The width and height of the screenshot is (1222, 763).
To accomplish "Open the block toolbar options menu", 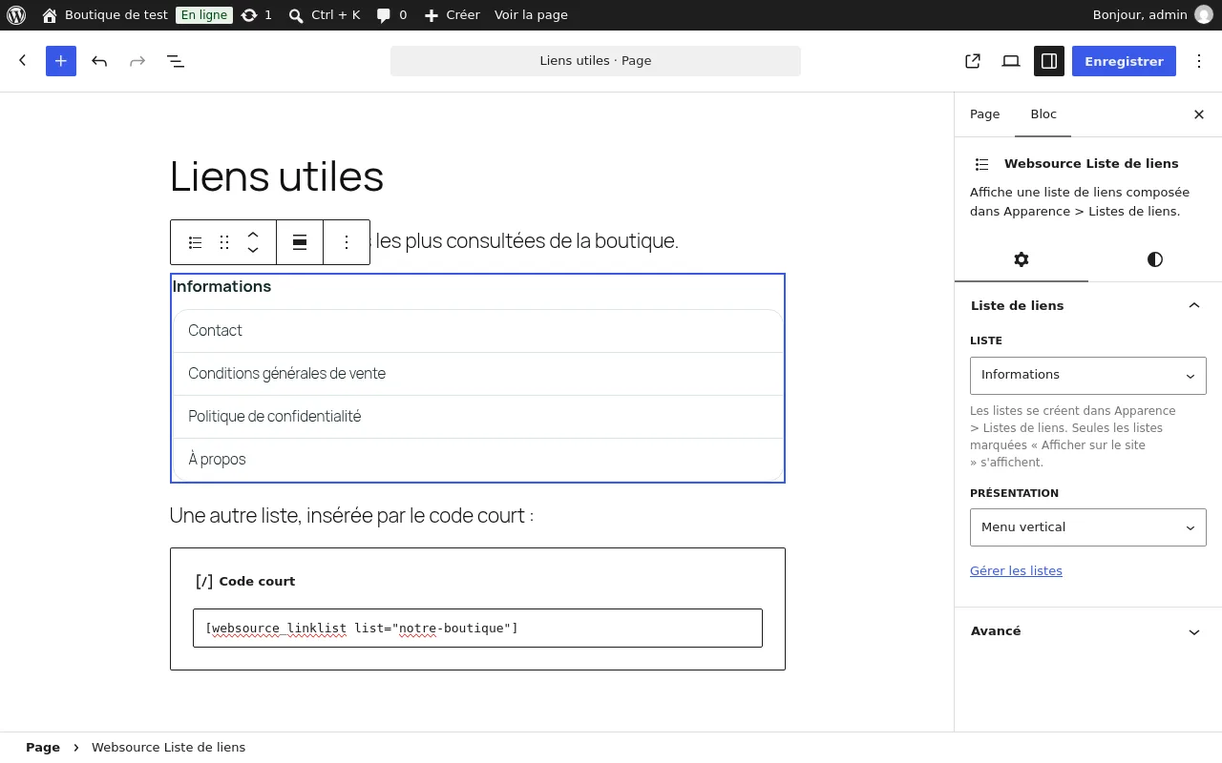I will (x=347, y=242).
